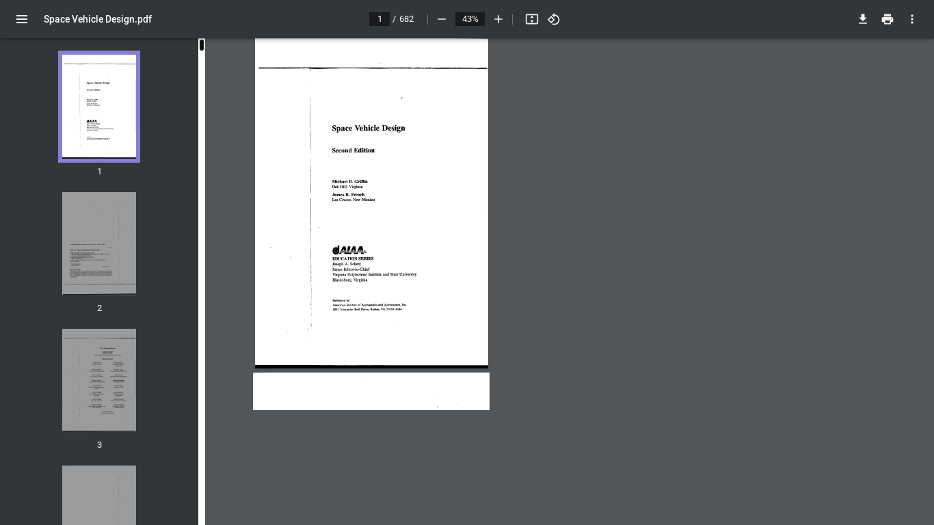
Task: Click thumbnail label number 2
Action: pyautogui.click(x=99, y=308)
